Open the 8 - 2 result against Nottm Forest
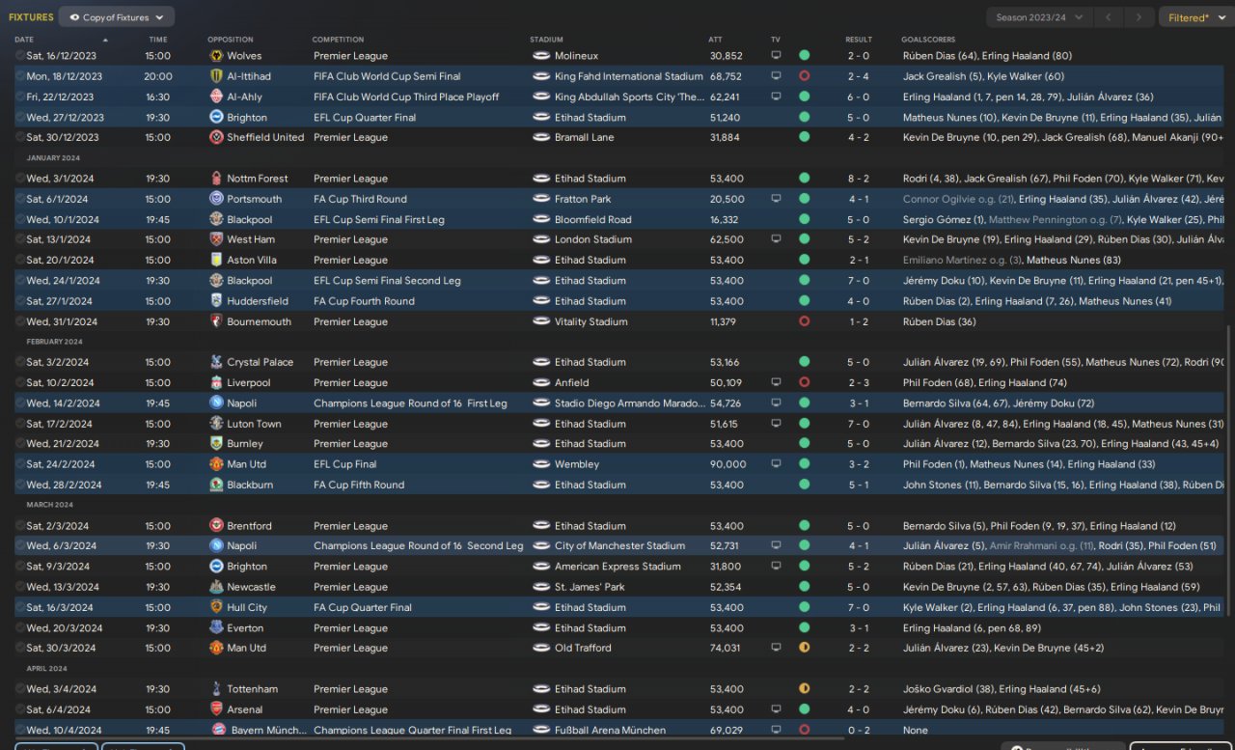 coord(859,179)
